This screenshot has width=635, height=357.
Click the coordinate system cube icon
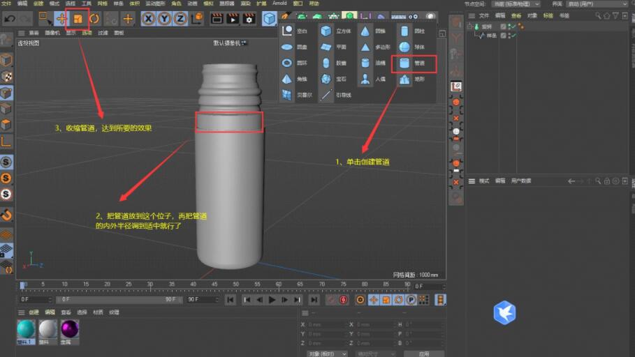(197, 19)
